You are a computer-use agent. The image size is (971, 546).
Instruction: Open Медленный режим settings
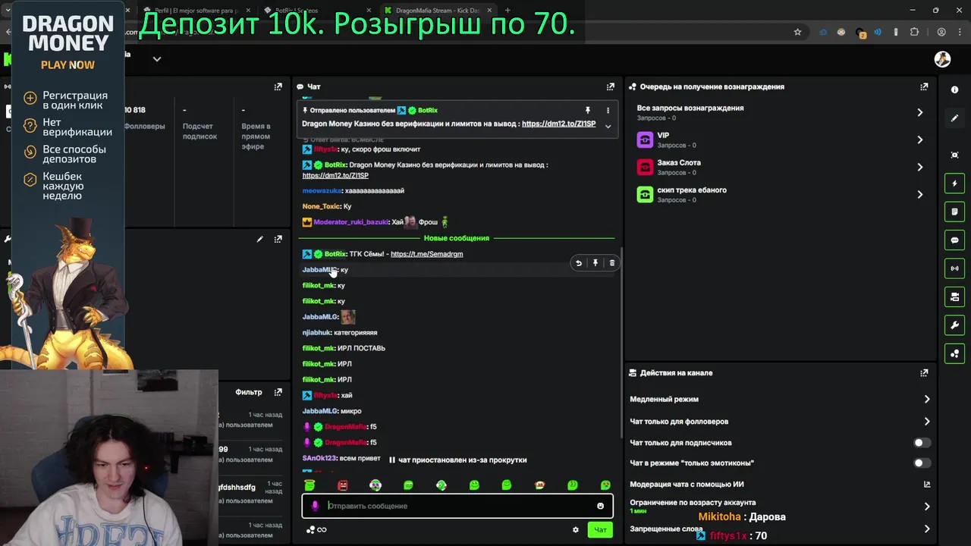tap(781, 399)
